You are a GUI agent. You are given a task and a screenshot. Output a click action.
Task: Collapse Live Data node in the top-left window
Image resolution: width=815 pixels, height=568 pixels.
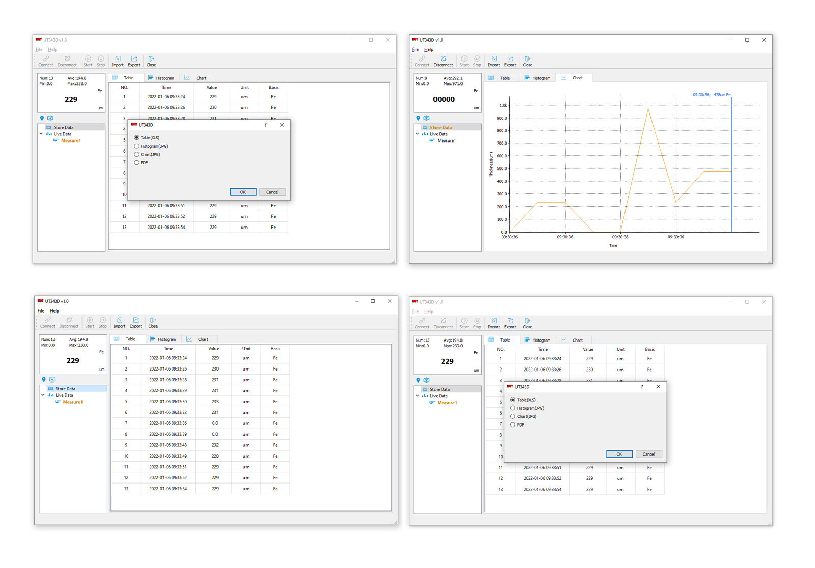[x=41, y=134]
